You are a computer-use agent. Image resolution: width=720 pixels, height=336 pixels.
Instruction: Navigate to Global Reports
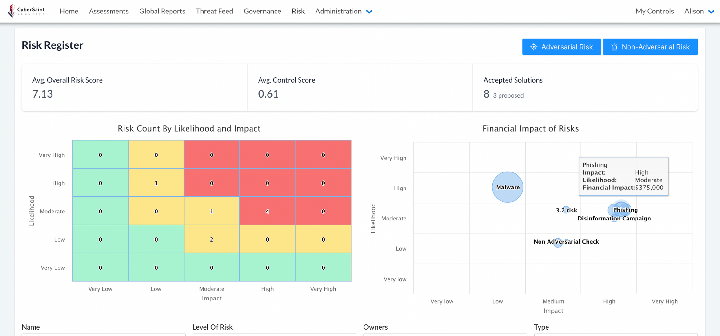pos(162,11)
